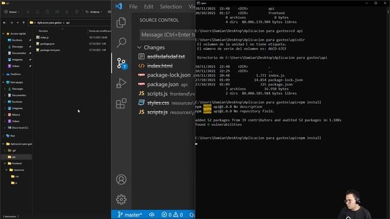Select Escritorio under Acceso rápido
This screenshot has height=219, width=390.
[15, 40]
